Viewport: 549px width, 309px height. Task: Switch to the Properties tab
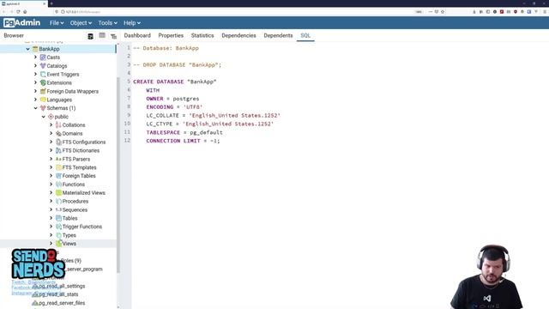point(171,35)
